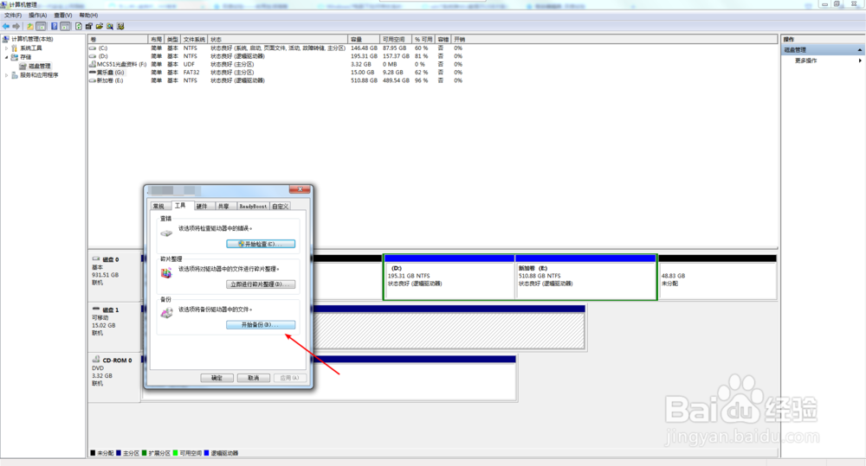Click the 类型 column header
Viewport: 866px width, 466px height.
pos(173,40)
